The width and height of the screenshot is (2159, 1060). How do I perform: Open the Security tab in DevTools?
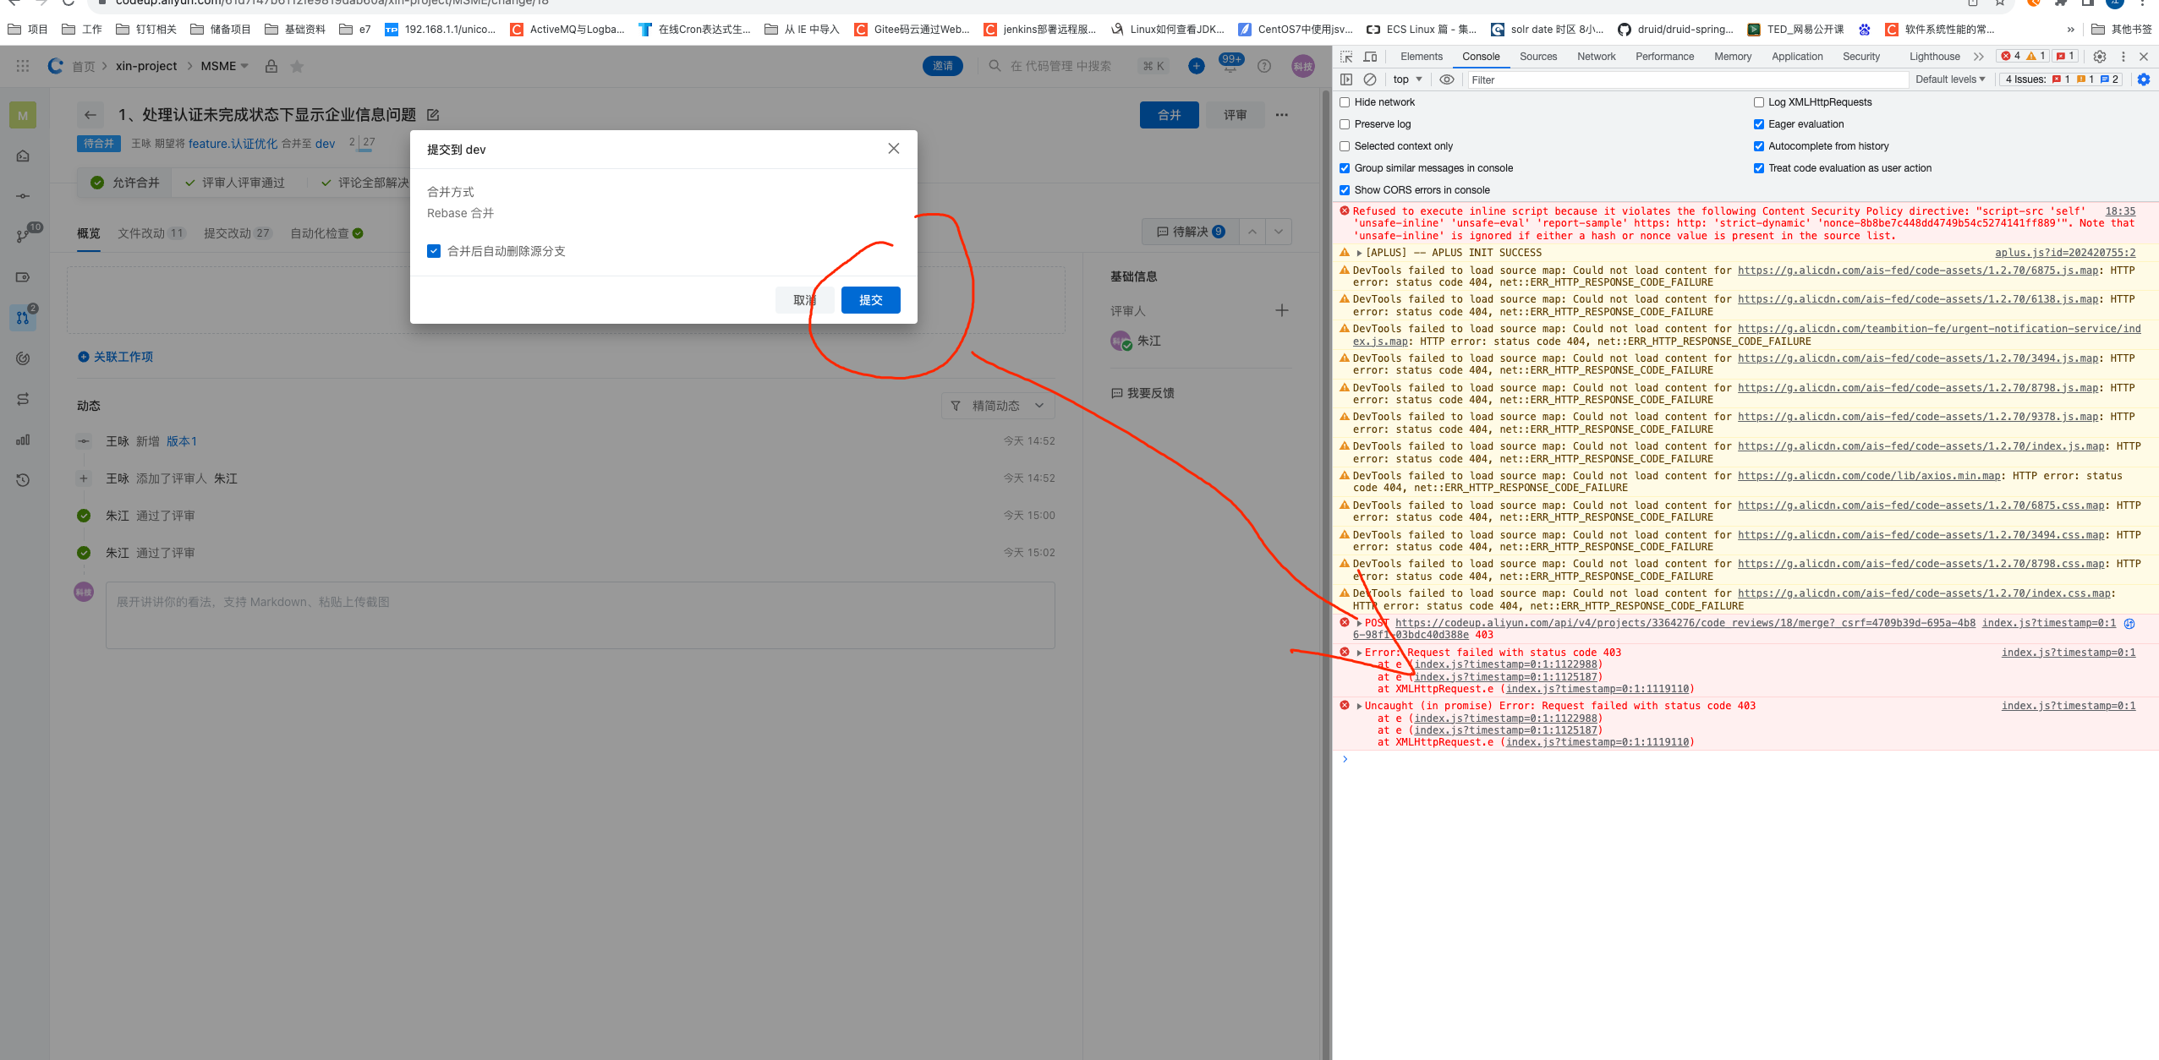(x=1861, y=57)
